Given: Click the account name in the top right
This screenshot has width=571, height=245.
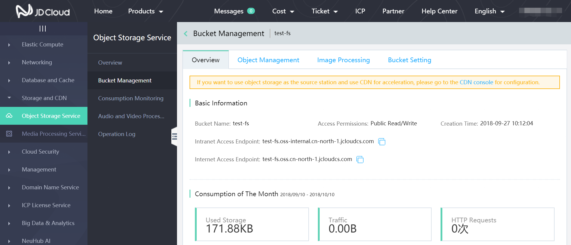Looking at the screenshot, I should pos(540,11).
